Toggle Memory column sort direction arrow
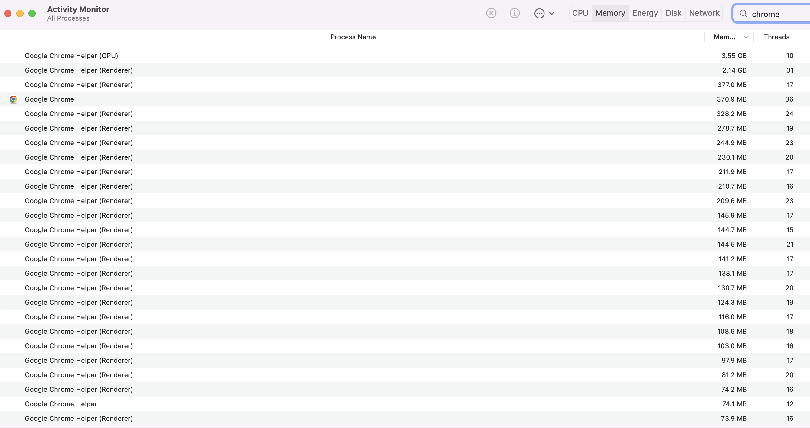 pyautogui.click(x=746, y=37)
